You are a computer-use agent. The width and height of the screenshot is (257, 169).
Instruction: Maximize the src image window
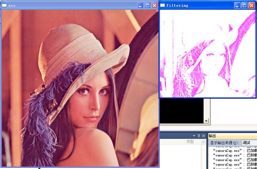click(147, 6)
